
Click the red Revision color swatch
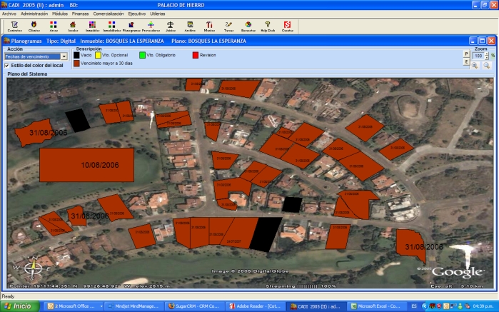coord(194,55)
